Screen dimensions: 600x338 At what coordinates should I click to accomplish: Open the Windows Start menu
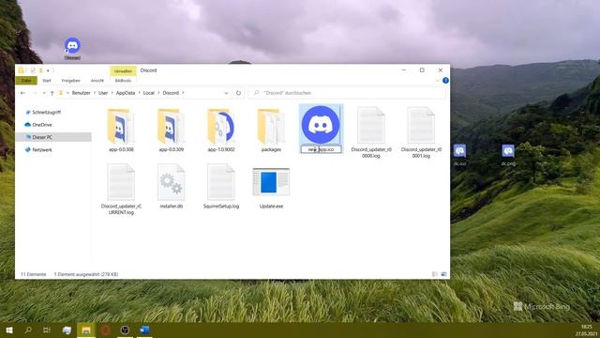tap(9, 330)
